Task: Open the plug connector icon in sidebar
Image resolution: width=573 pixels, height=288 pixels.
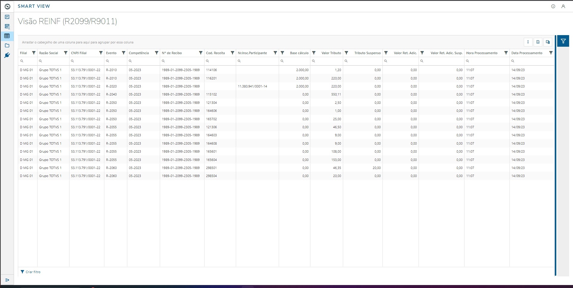Action: pos(7,55)
